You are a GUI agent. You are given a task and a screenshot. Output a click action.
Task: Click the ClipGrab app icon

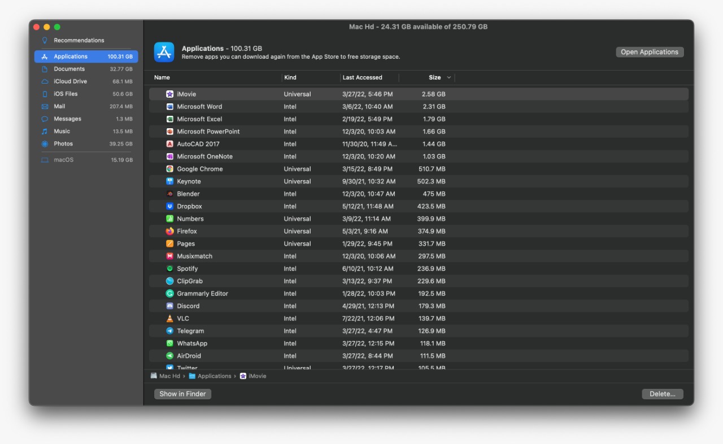(169, 281)
